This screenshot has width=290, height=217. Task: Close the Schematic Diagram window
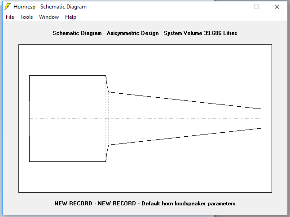point(277,7)
